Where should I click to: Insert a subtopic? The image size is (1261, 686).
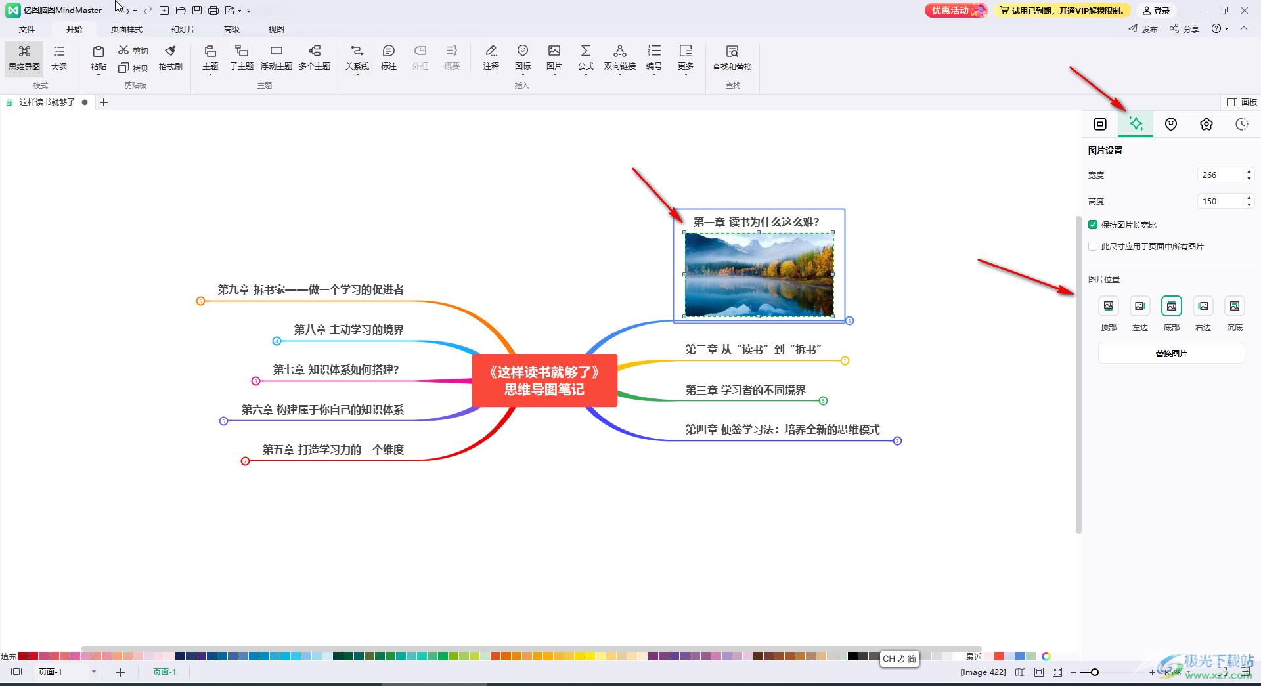coord(242,58)
